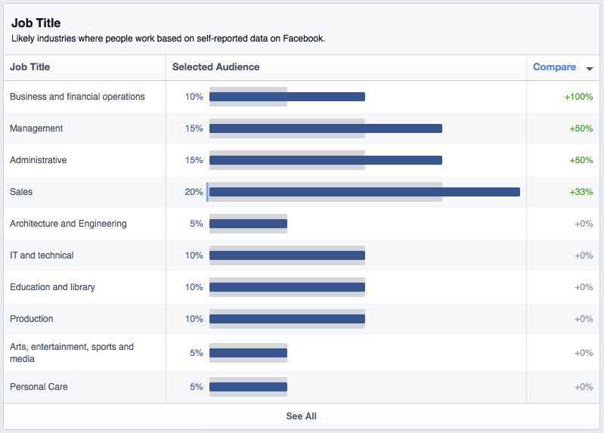Viewport: 604px width, 433px height.
Task: Sort by the Job Title column header
Action: coord(30,67)
